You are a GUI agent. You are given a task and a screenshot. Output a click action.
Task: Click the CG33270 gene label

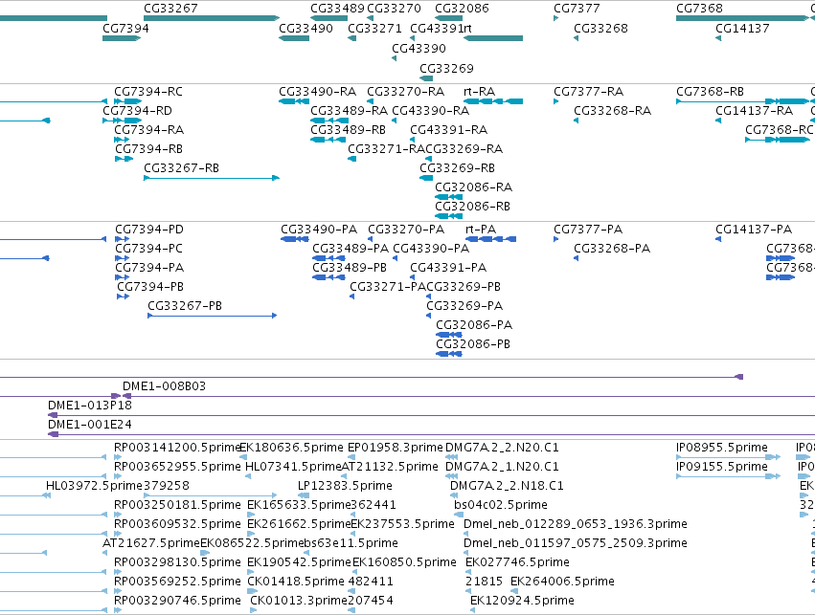(394, 9)
